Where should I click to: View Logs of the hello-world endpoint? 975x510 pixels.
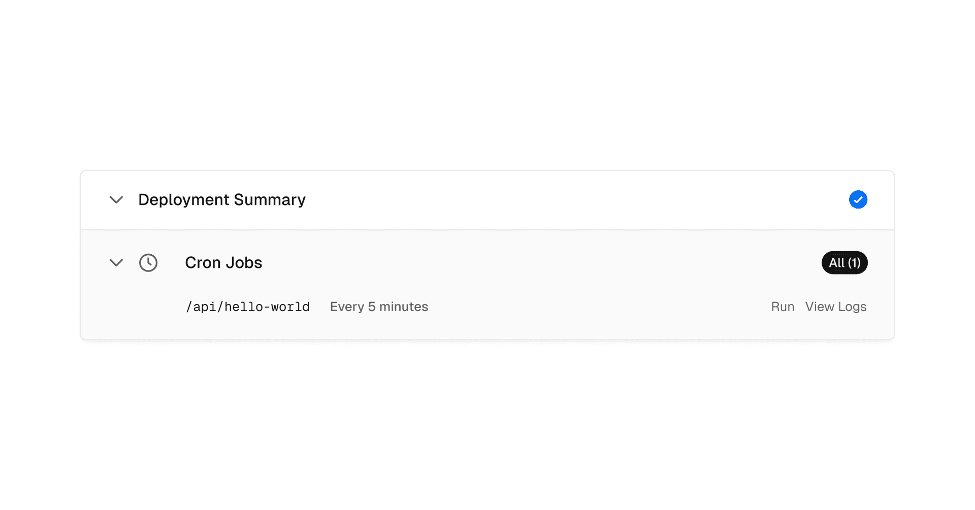pyautogui.click(x=835, y=307)
